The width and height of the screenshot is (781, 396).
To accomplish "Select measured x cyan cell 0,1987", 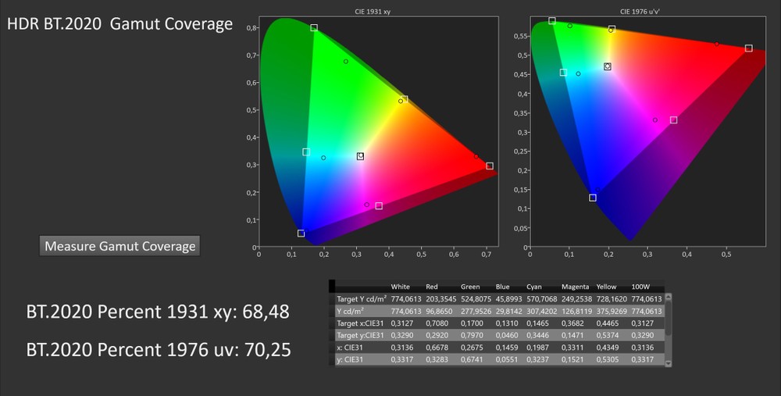I will (x=537, y=348).
